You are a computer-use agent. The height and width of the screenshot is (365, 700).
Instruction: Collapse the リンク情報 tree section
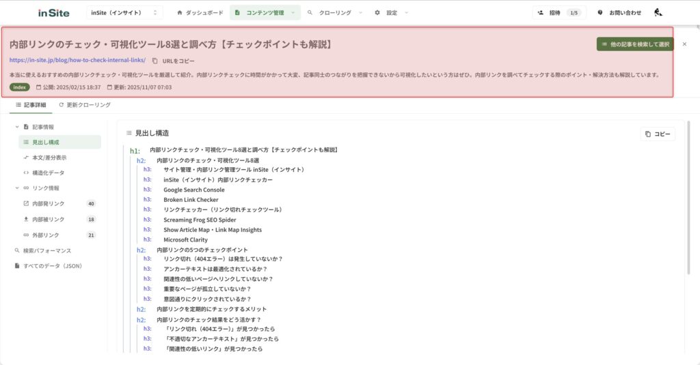(17, 188)
